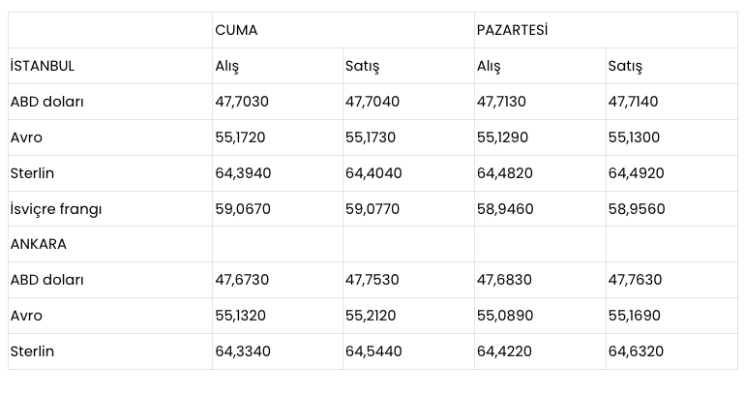Select the cell showing 58,9460

(x=505, y=209)
